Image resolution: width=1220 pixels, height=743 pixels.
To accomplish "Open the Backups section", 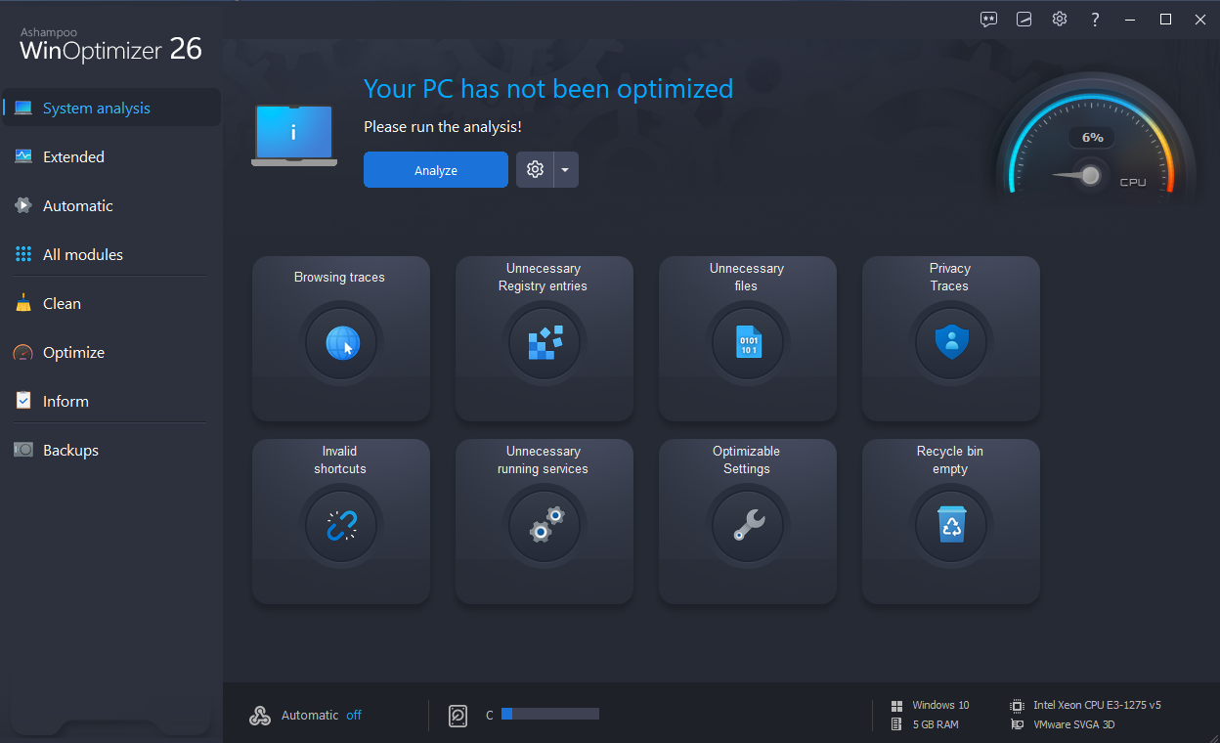I will tap(111, 450).
